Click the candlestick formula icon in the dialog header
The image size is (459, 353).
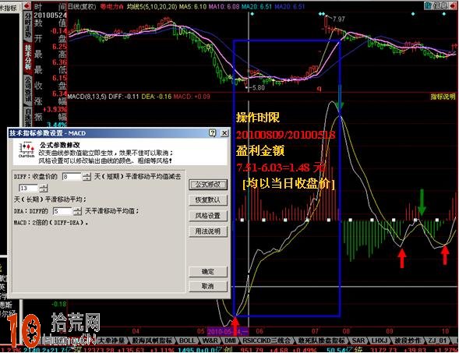coord(26,150)
